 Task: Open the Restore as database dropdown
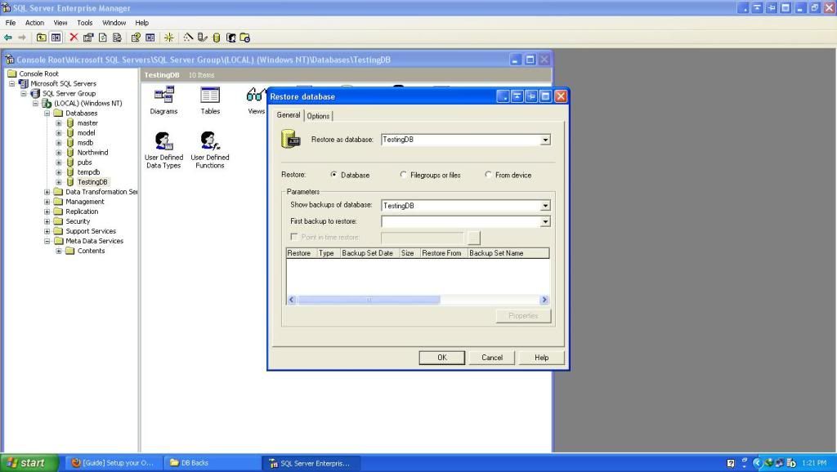(545, 140)
